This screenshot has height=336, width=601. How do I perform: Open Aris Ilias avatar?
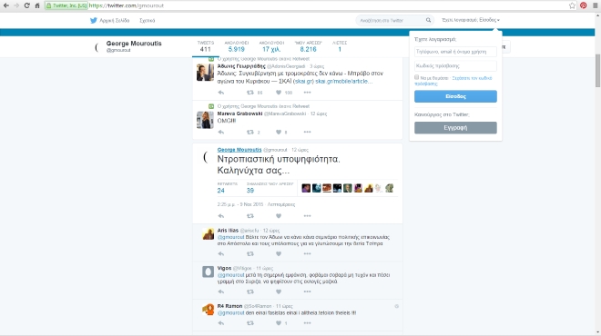coord(208,234)
